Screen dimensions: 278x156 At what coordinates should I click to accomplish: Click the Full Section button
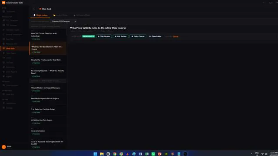coord(121,36)
